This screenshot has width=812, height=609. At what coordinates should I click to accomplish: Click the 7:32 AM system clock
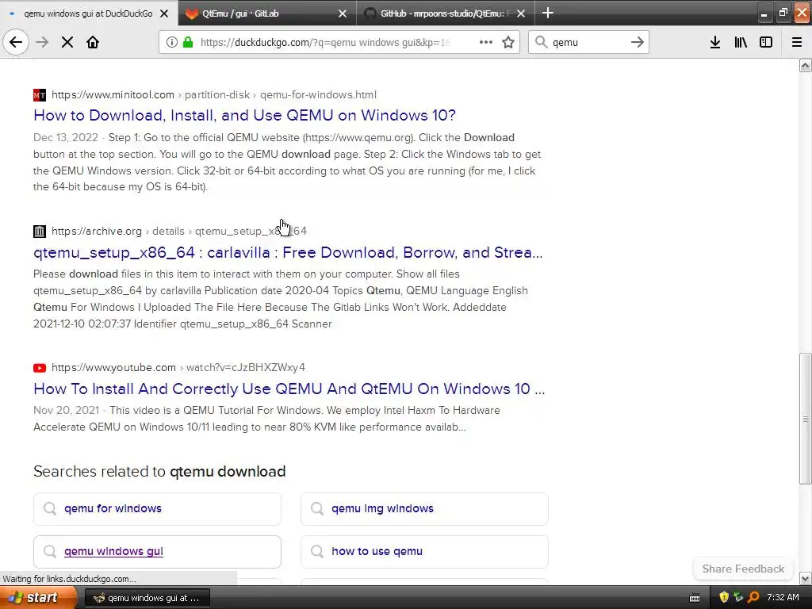click(783, 597)
